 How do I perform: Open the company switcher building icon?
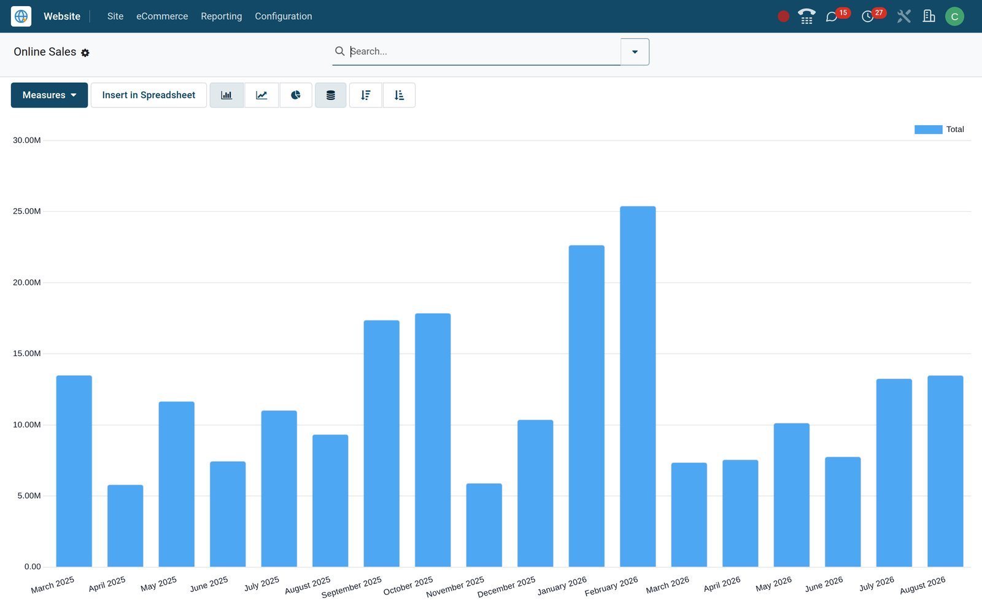929,16
